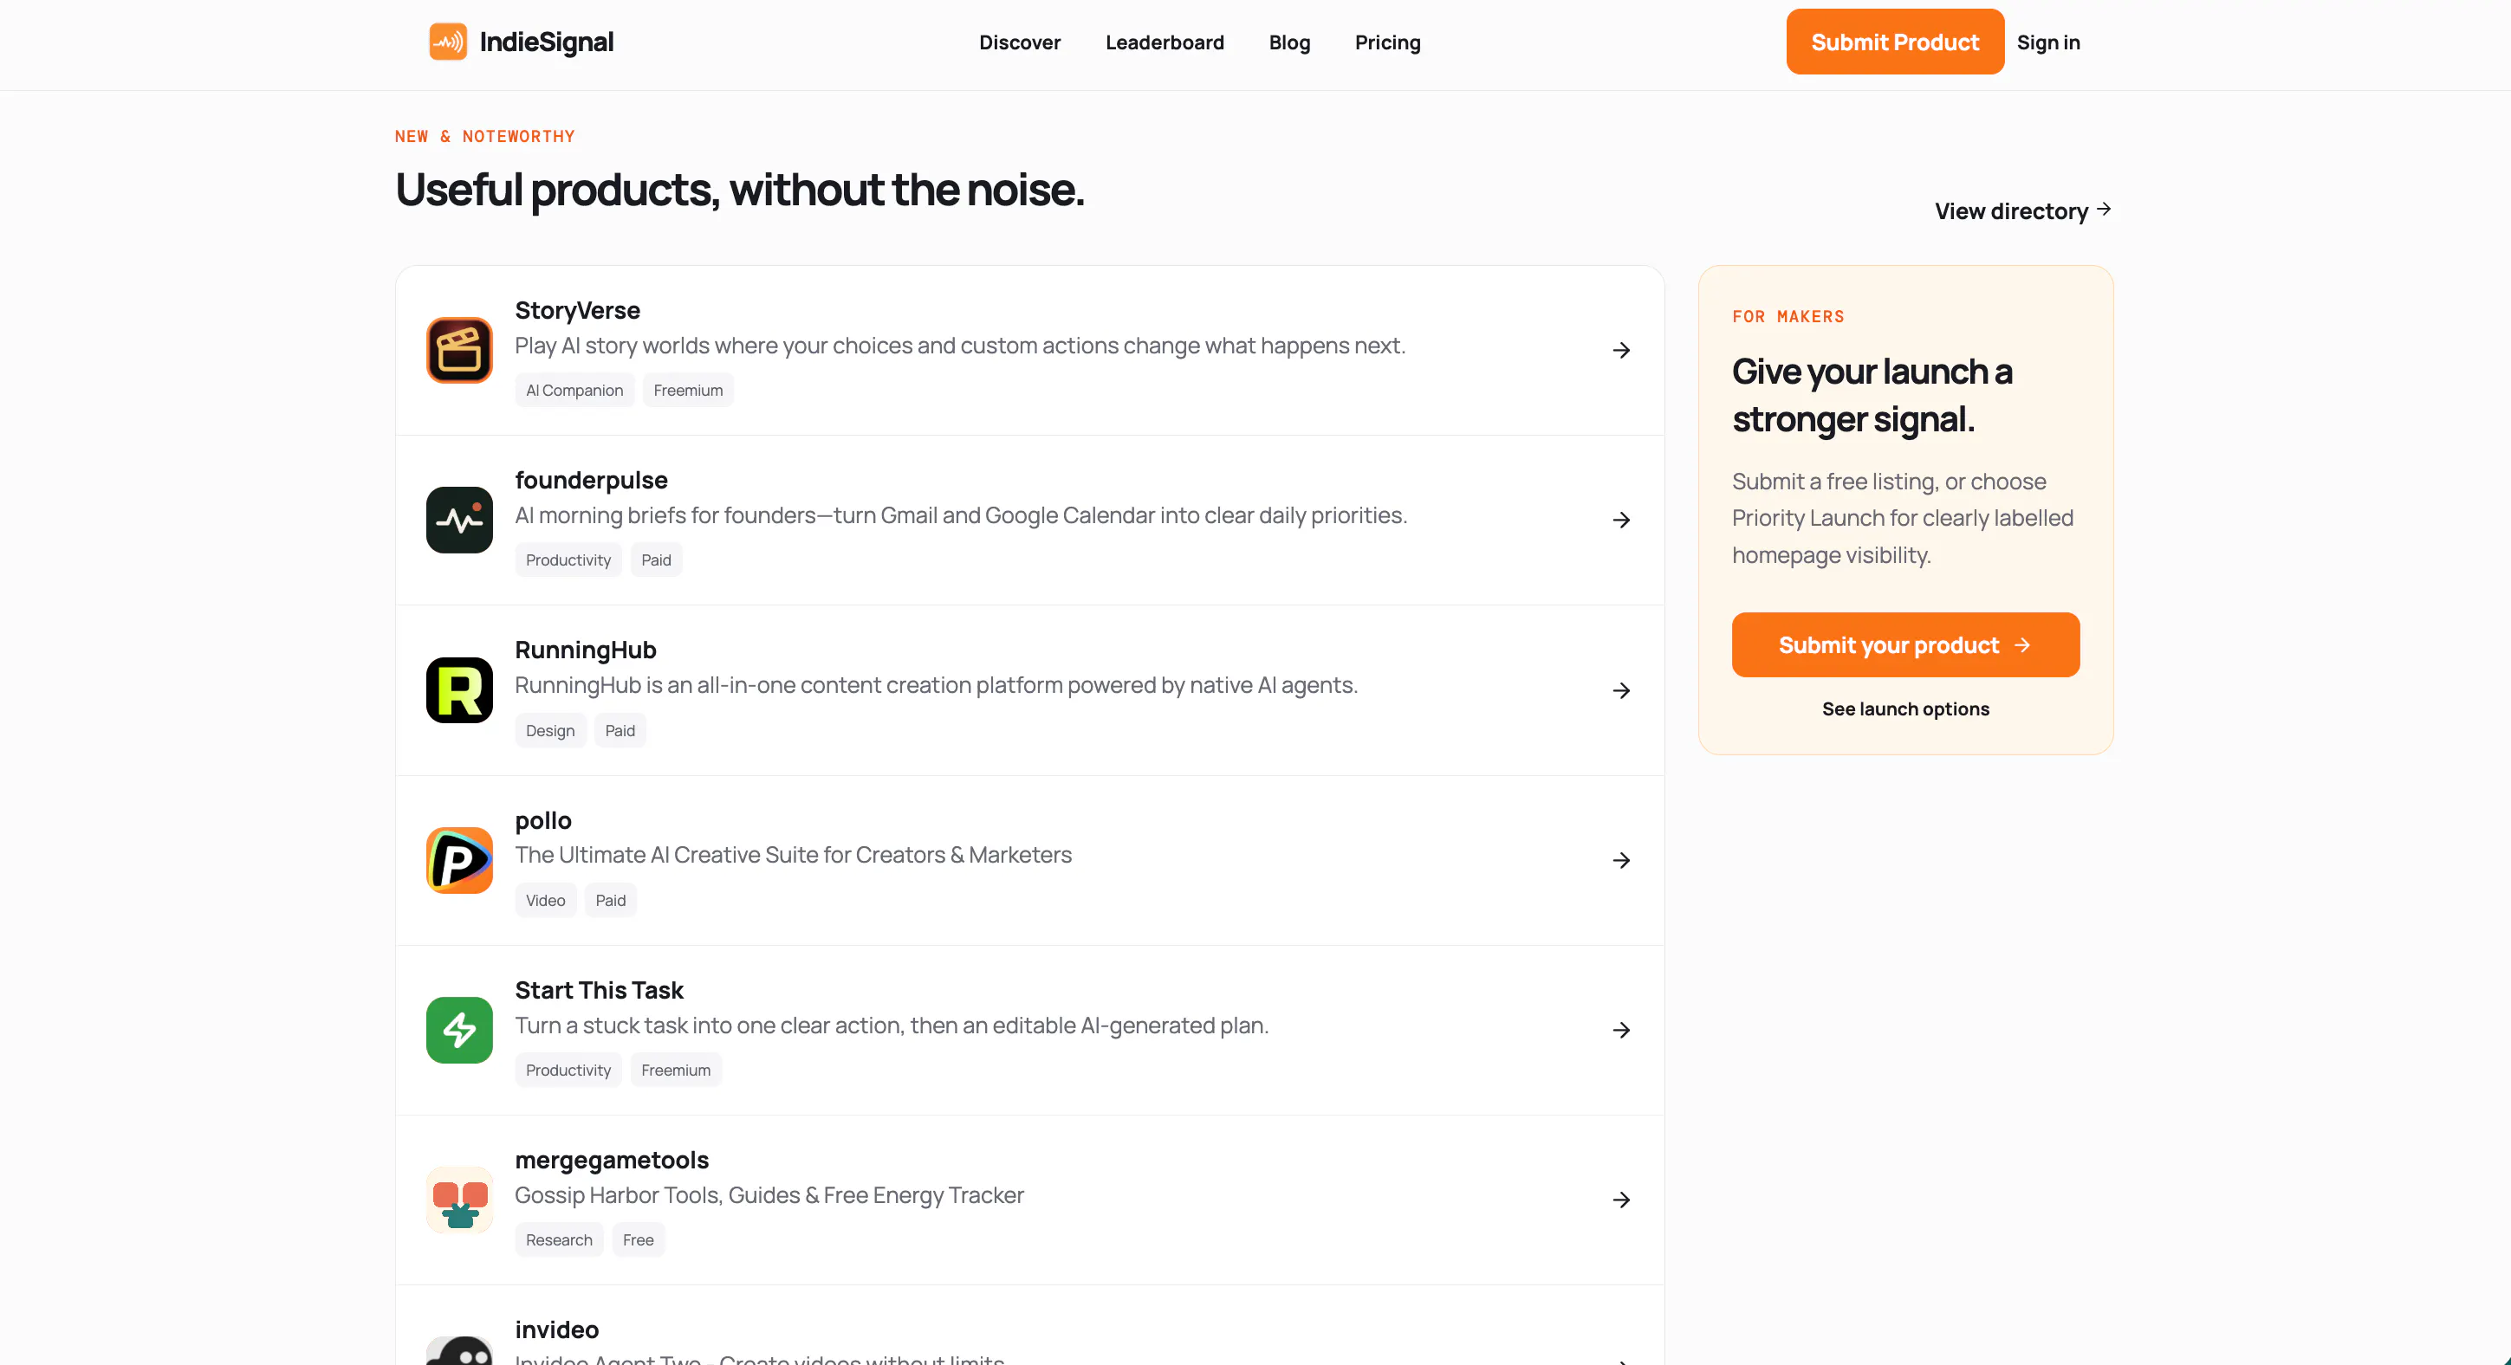Click Submit your product button
Viewport: 2511px width, 1365px height.
click(x=1904, y=645)
